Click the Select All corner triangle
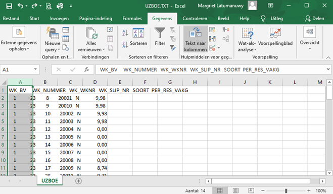Screen dimensions: 333x194 coord(4,82)
